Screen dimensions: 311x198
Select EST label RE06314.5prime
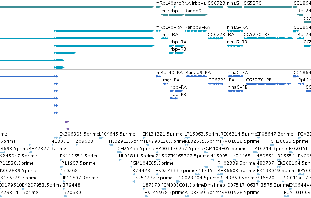click(x=239, y=134)
